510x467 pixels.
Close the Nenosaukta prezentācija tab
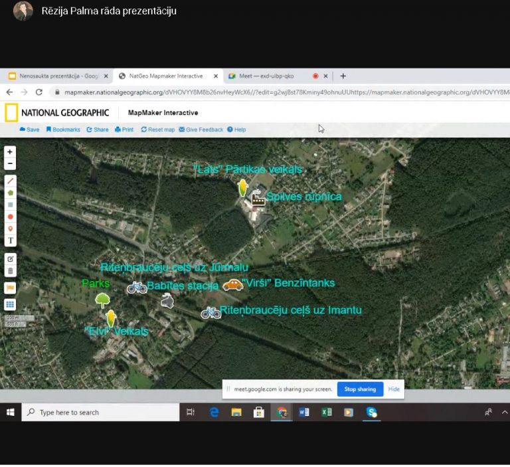point(106,76)
